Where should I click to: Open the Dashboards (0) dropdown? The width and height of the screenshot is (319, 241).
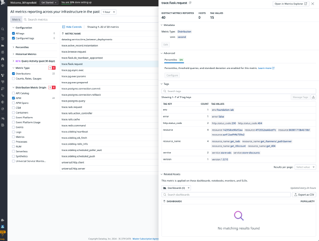click(175, 187)
